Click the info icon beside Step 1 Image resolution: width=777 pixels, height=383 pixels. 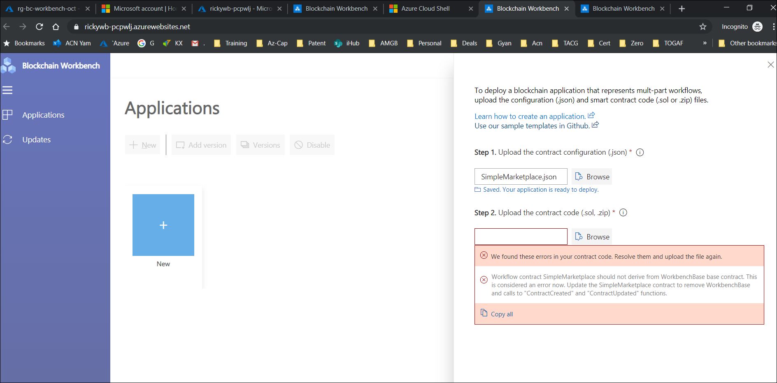click(x=639, y=152)
